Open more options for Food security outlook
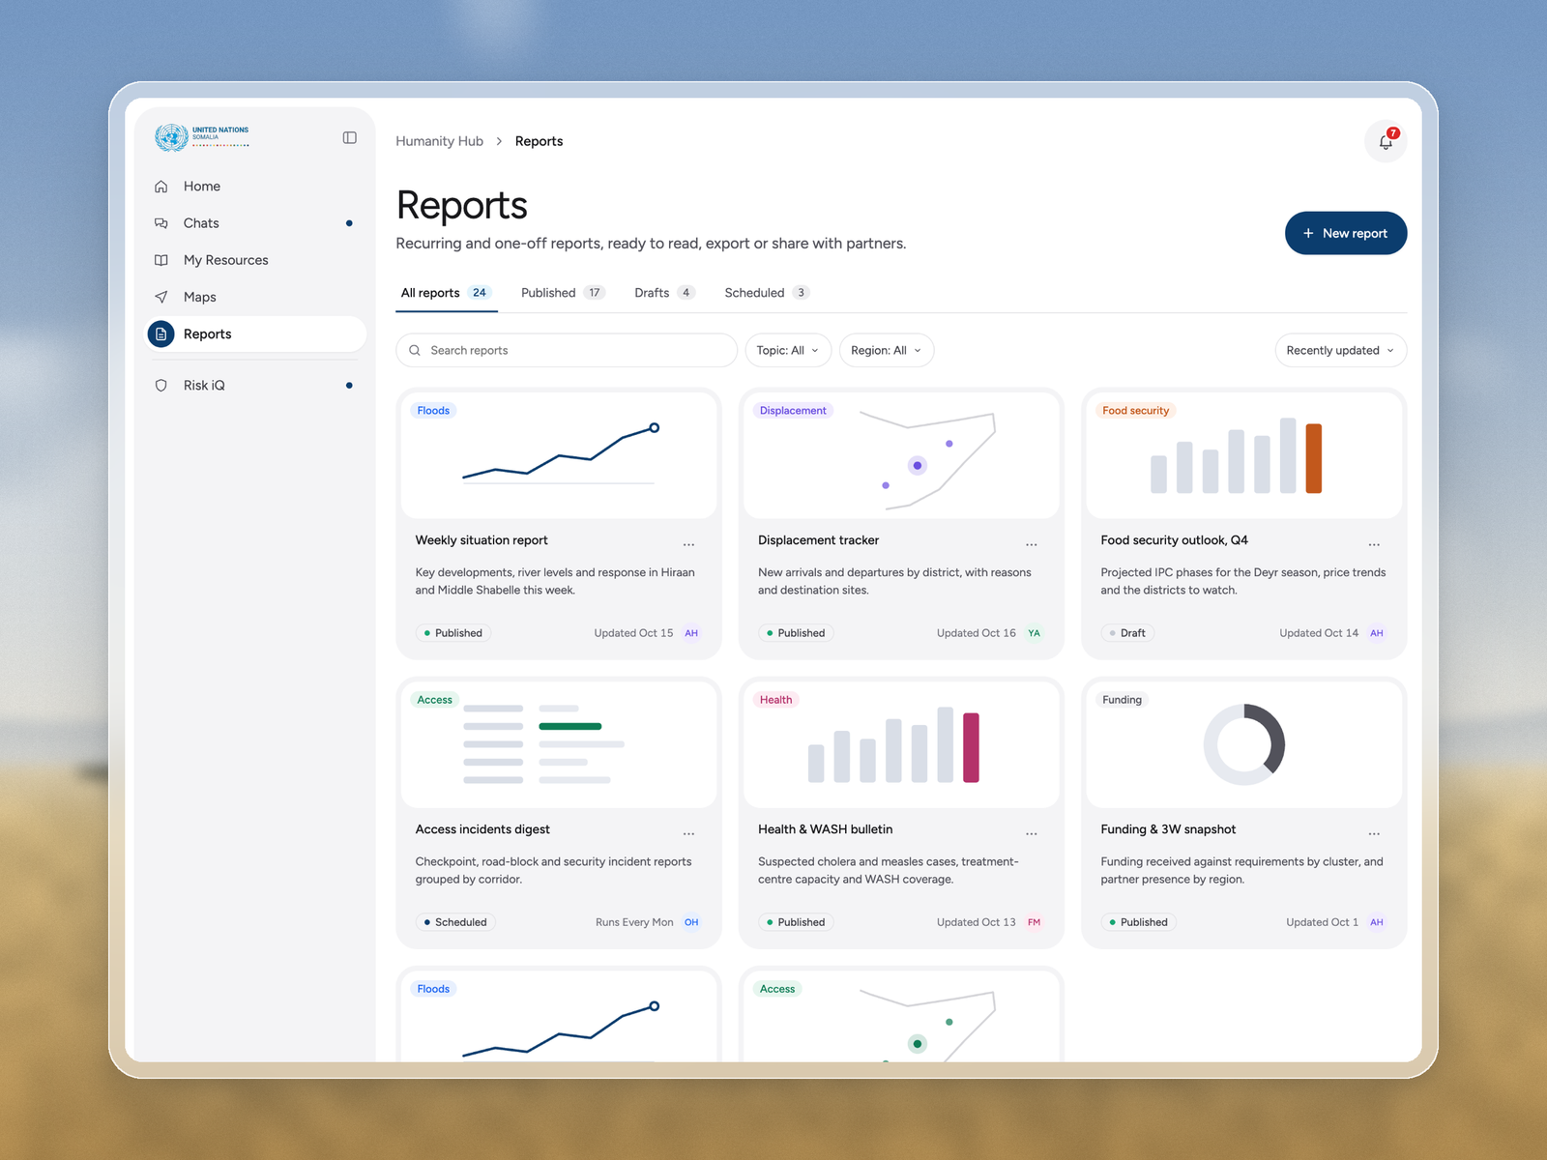This screenshot has height=1160, width=1547. click(1374, 545)
